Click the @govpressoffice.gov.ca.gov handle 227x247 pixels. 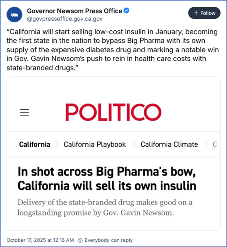65,19
